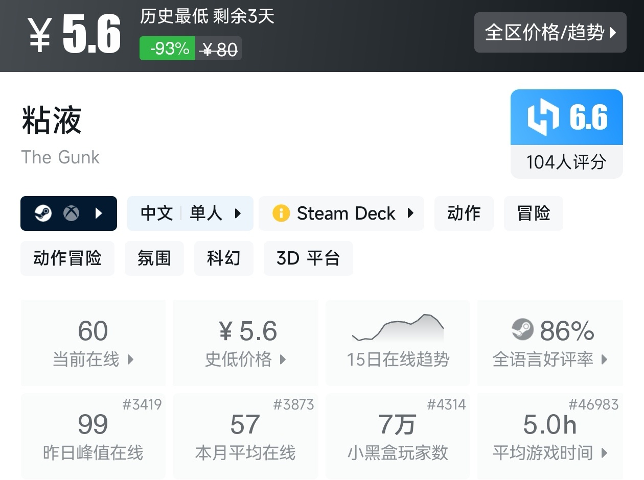Expand the 中文 单人 language details

click(x=190, y=213)
